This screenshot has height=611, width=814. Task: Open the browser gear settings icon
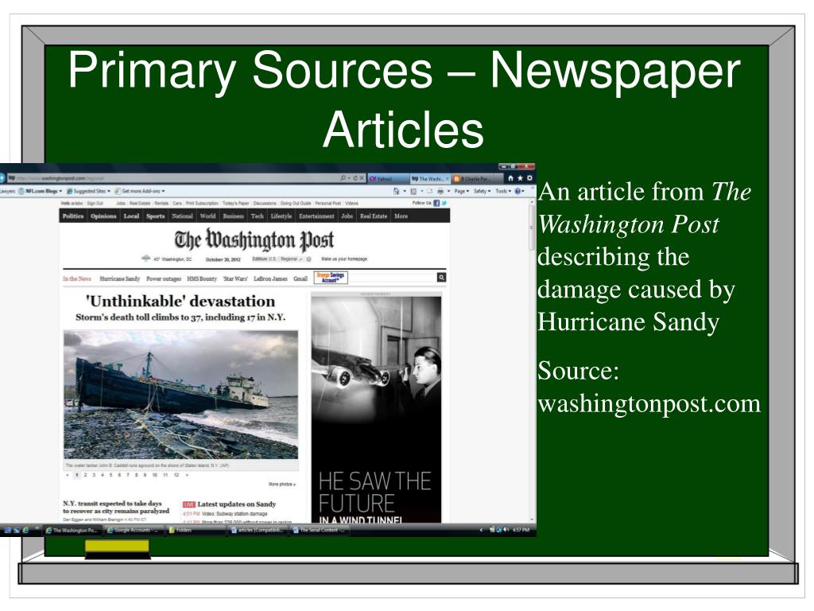point(529,178)
